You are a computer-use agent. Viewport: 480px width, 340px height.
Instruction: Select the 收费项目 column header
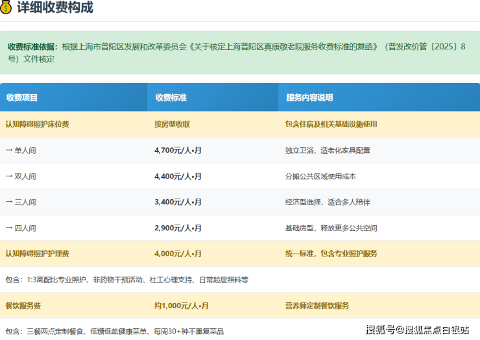click(x=22, y=98)
